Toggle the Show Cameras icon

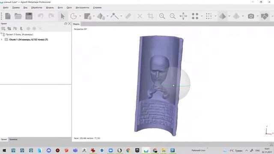point(251,16)
